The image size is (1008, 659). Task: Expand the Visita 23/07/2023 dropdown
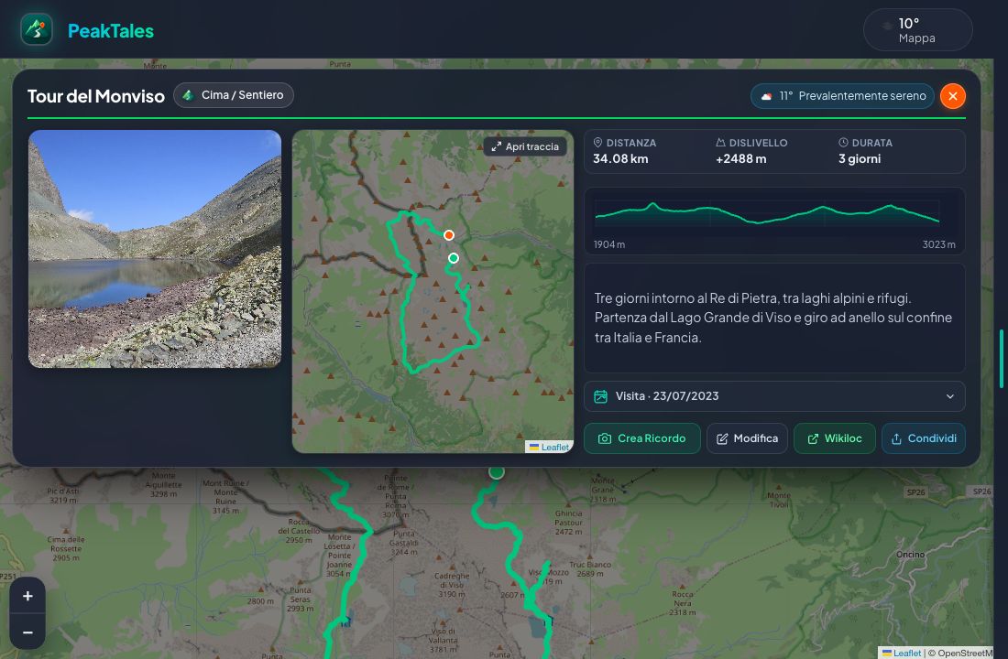tap(774, 396)
